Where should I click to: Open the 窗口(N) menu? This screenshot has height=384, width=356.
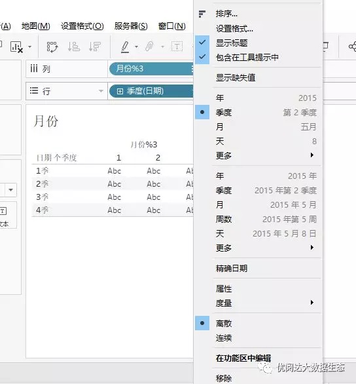pos(171,26)
